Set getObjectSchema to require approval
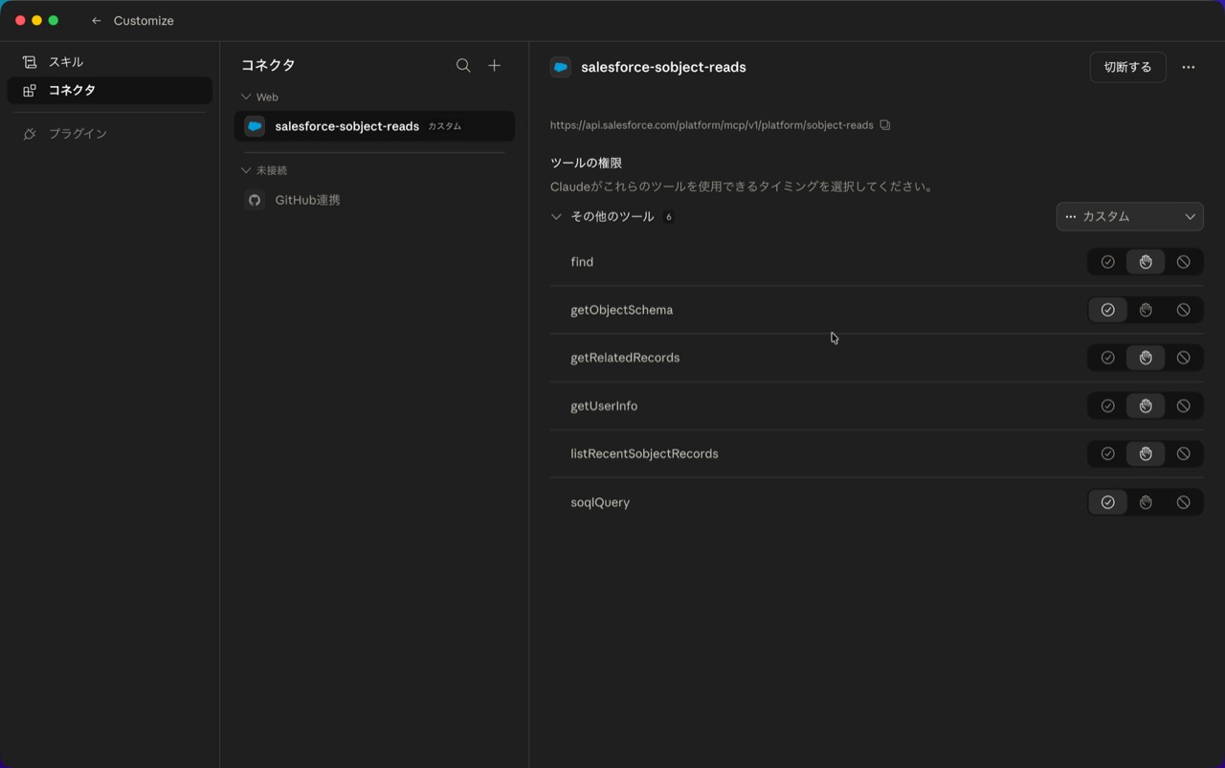The image size is (1225, 768). point(1146,310)
